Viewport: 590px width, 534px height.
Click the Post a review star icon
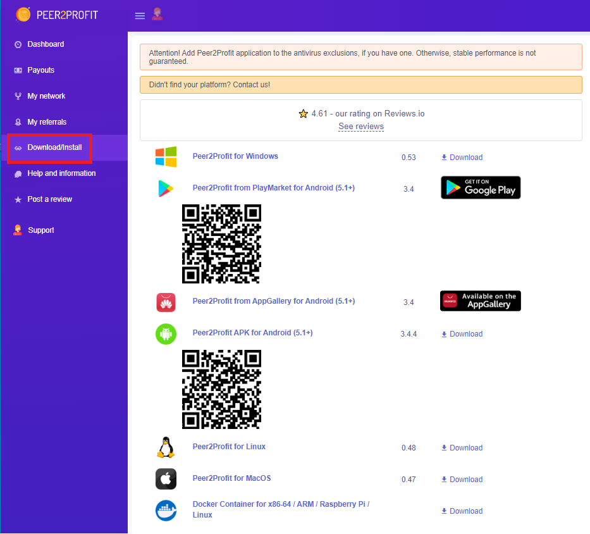click(x=18, y=199)
